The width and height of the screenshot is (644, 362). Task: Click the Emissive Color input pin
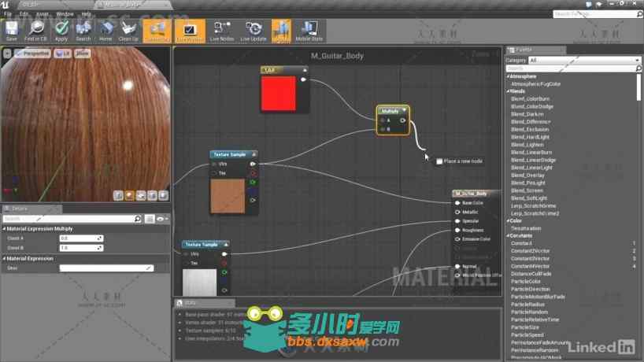(x=457, y=239)
